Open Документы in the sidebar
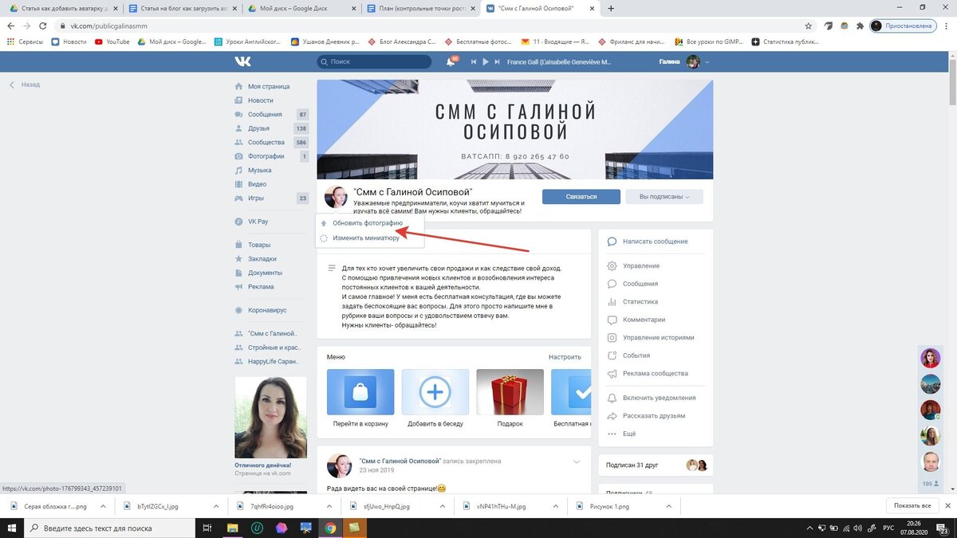The image size is (957, 538). (265, 273)
